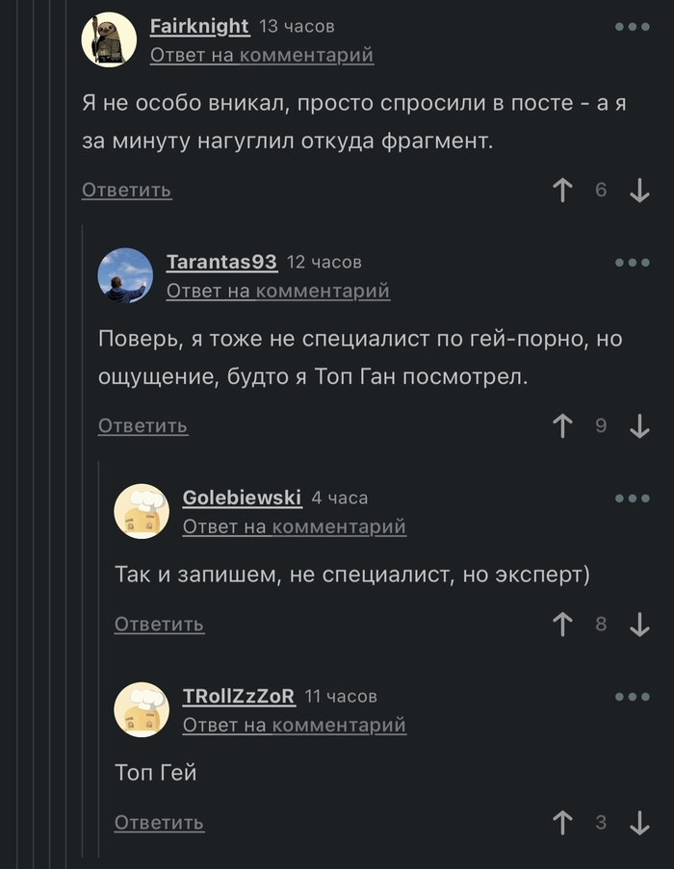Upvote Golebiewski's comment
The height and width of the screenshot is (869, 674).
pos(563,625)
